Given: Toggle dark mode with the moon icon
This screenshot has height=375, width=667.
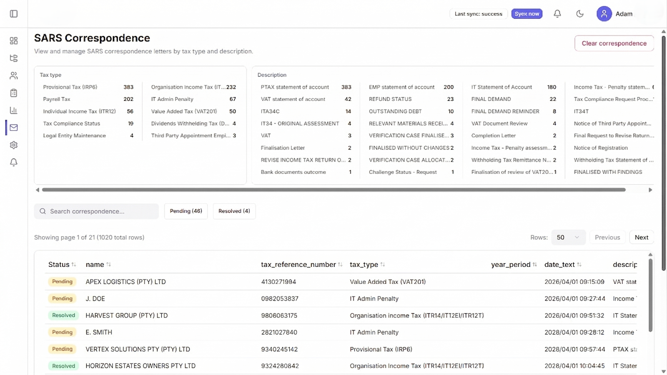Looking at the screenshot, I should [x=579, y=14].
